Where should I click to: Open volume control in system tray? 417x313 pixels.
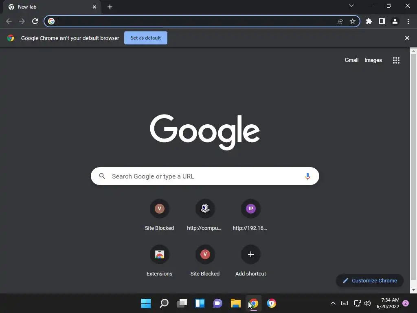367,303
